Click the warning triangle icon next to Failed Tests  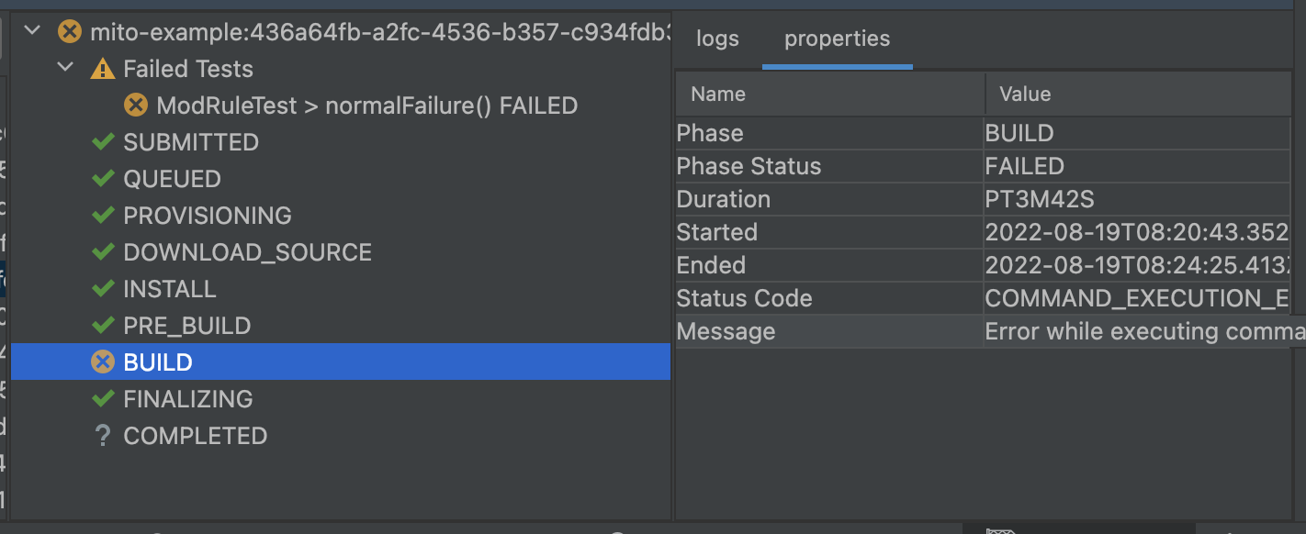tap(103, 69)
